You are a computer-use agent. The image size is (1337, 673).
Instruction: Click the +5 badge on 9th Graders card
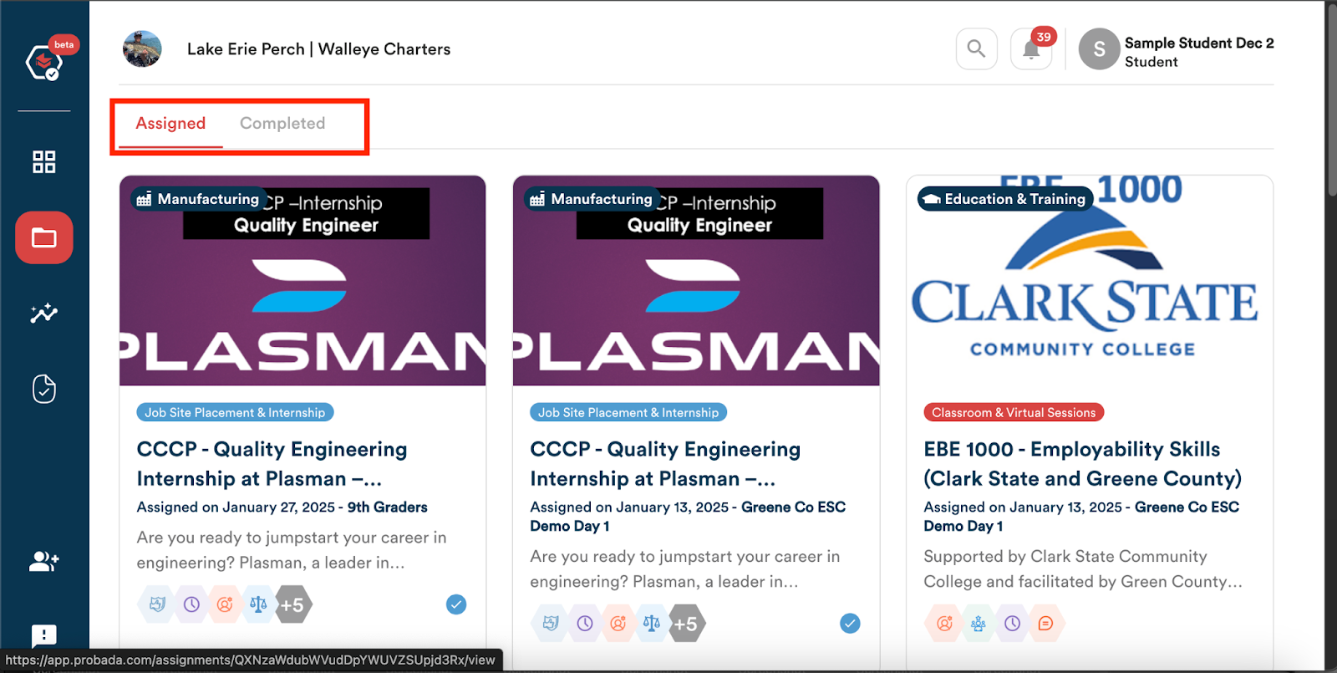click(292, 604)
